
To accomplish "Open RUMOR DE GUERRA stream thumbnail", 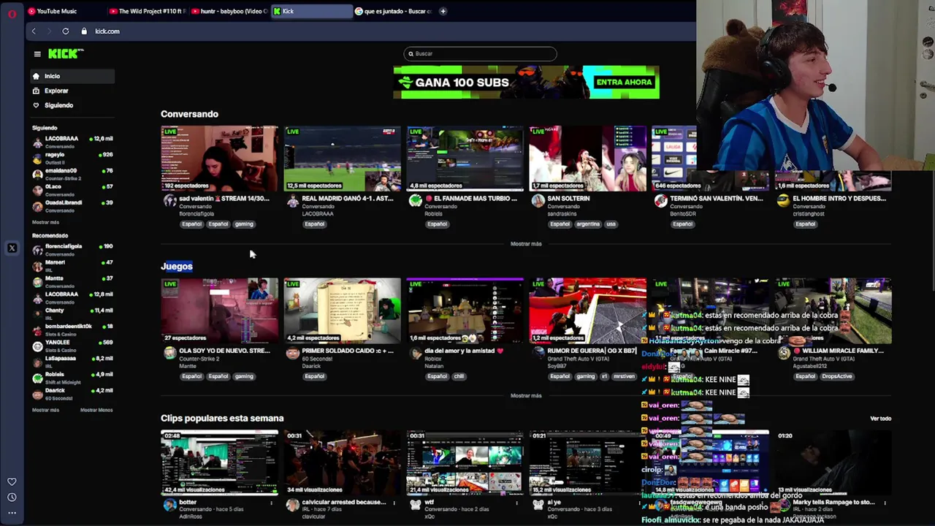I will point(587,310).
